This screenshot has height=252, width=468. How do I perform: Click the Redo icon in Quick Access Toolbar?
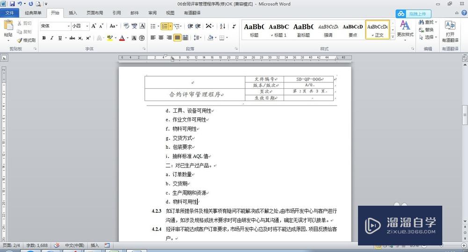point(31,4)
